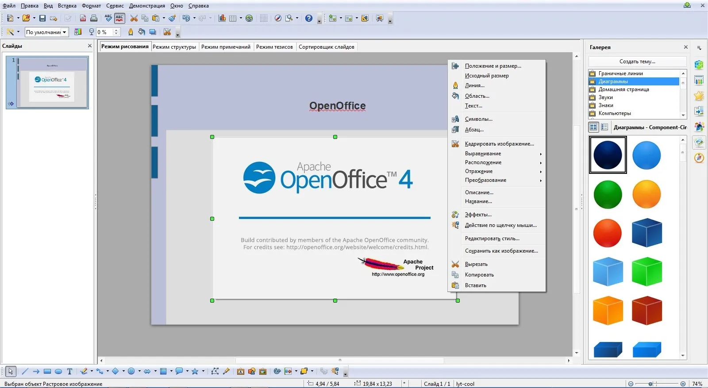Viewport: 708px width, 388px height.
Task: Open the sidebar Properties panel
Action: [699, 65]
